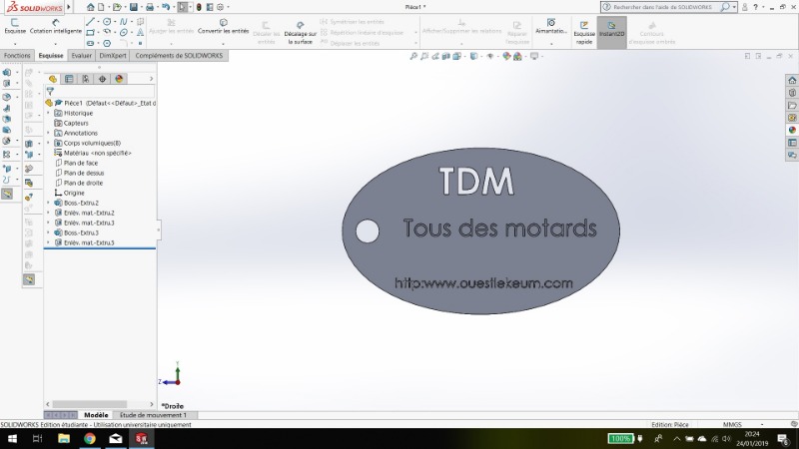The width and height of the screenshot is (799, 449).
Task: Expand Corps volumiques(8) folder
Action: [x=48, y=143]
